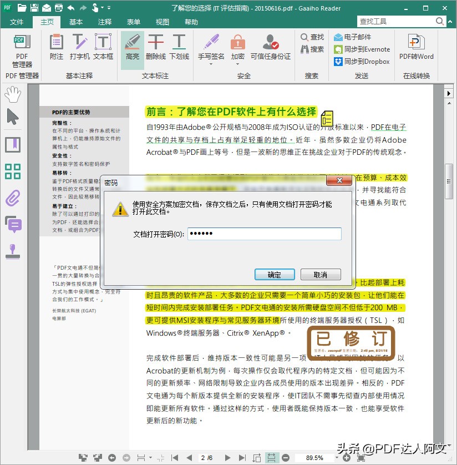
Task: Open the page layout dropdown in bottom bar
Action: click(x=150, y=458)
